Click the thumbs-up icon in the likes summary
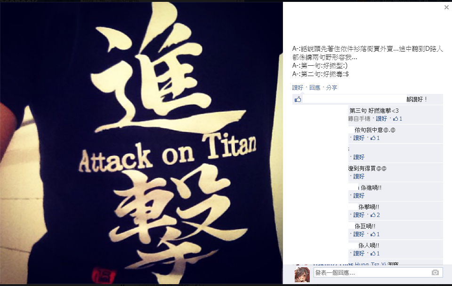The width and height of the screenshot is (452, 286). (x=298, y=100)
